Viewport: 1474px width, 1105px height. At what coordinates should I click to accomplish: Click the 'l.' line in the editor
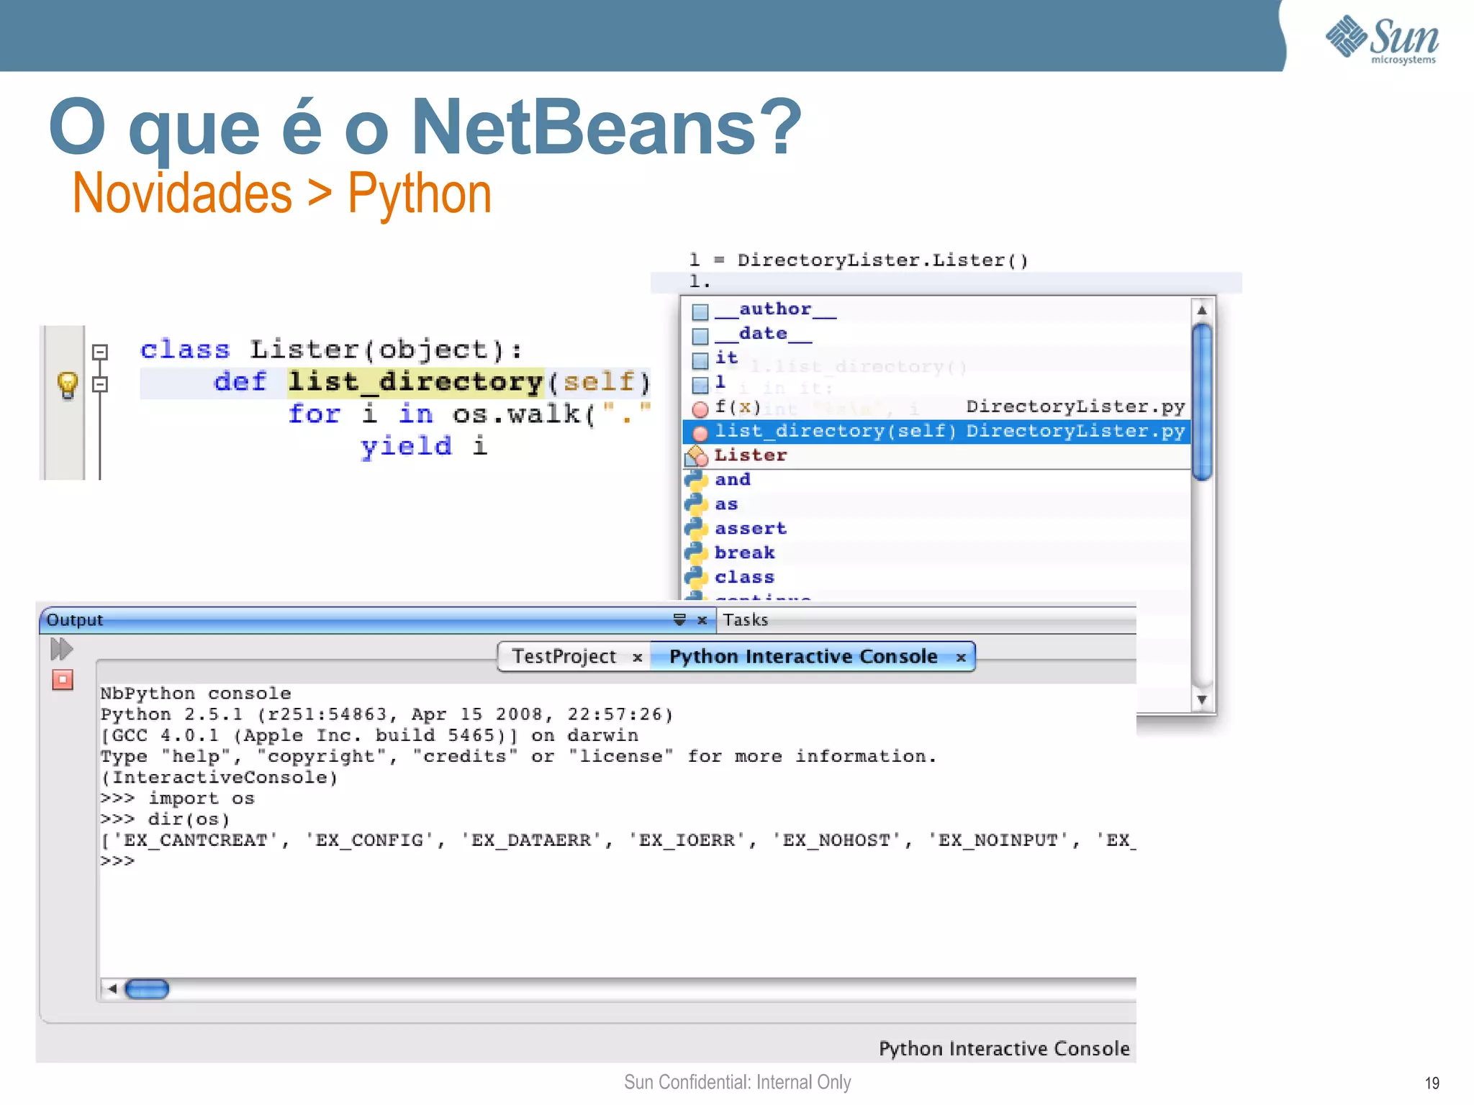(700, 281)
